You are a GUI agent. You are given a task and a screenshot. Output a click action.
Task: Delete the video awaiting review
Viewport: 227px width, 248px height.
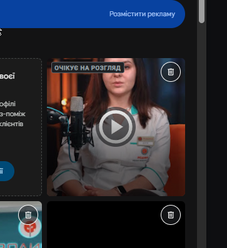click(171, 72)
